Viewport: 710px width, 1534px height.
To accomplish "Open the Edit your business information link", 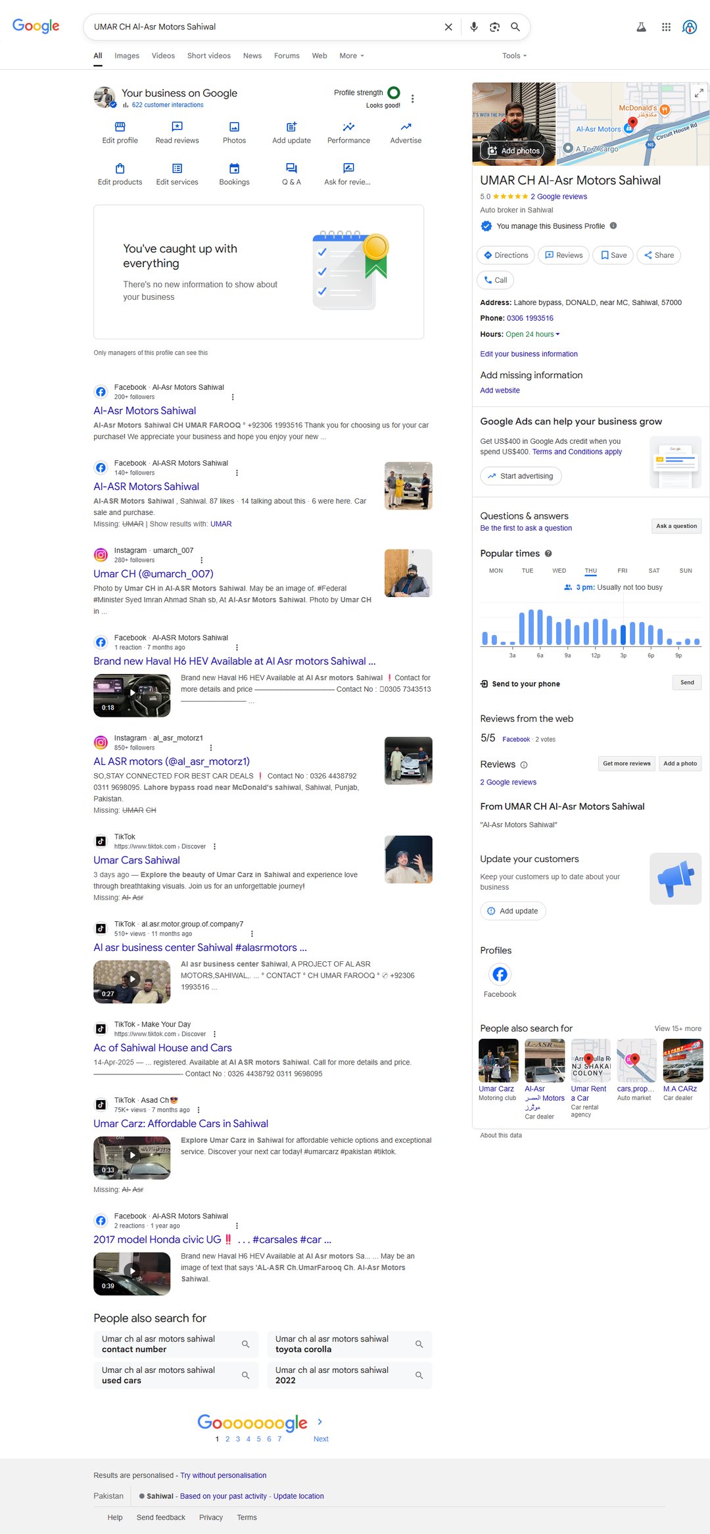I will [x=529, y=354].
